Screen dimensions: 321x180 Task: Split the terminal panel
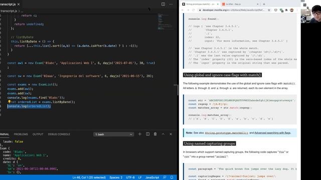[x=147, y=134]
